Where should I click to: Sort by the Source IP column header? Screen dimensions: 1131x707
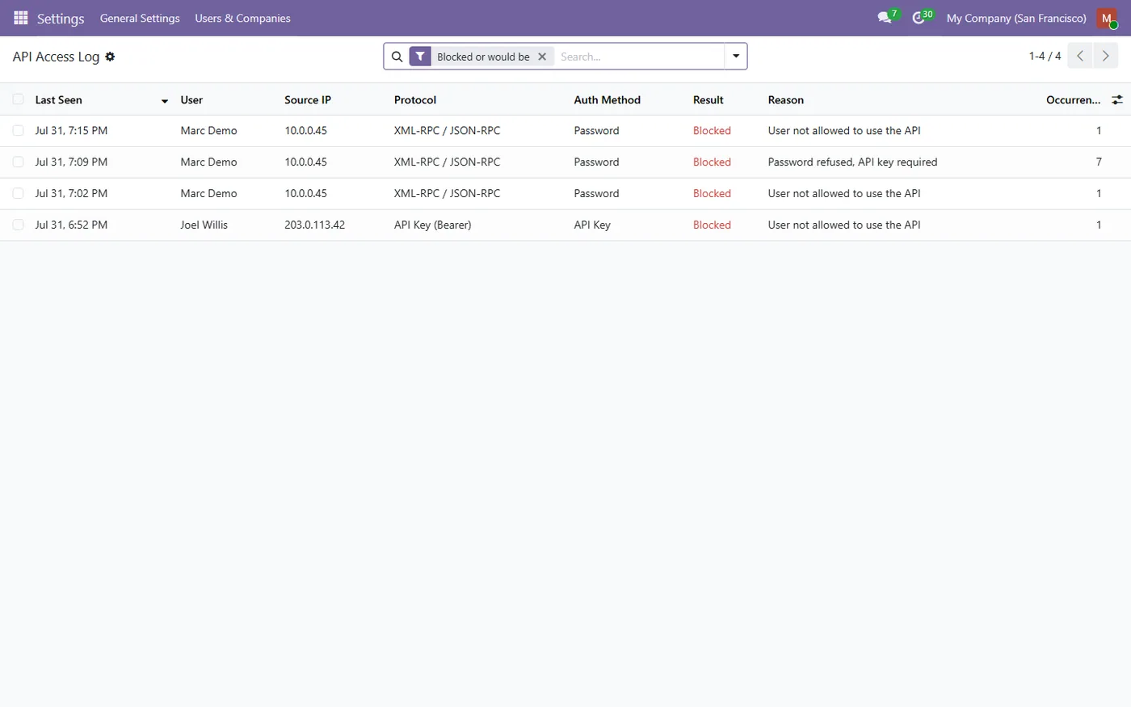point(308,100)
